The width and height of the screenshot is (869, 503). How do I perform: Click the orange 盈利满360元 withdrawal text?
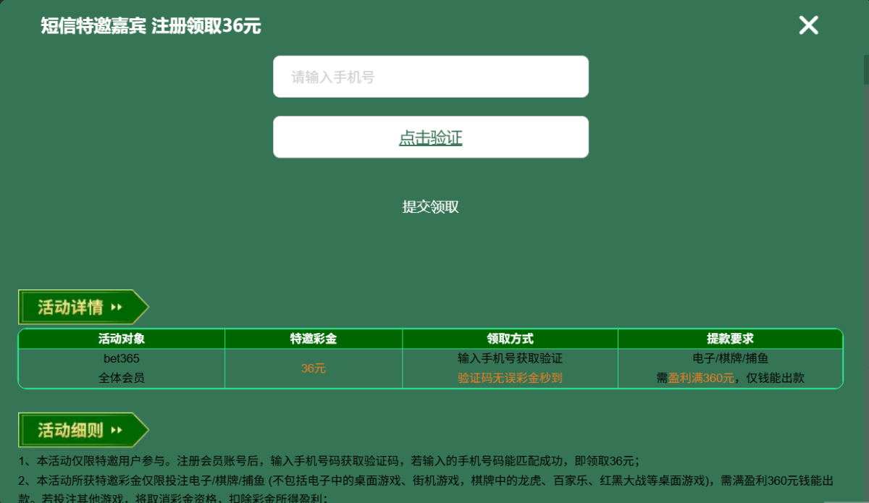click(701, 378)
